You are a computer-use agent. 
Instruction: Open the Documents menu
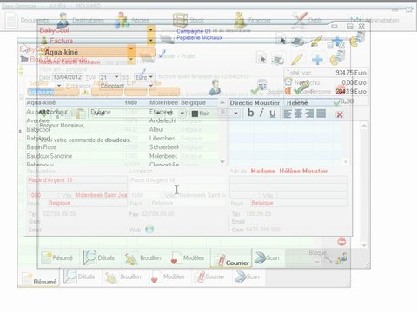coord(28,20)
